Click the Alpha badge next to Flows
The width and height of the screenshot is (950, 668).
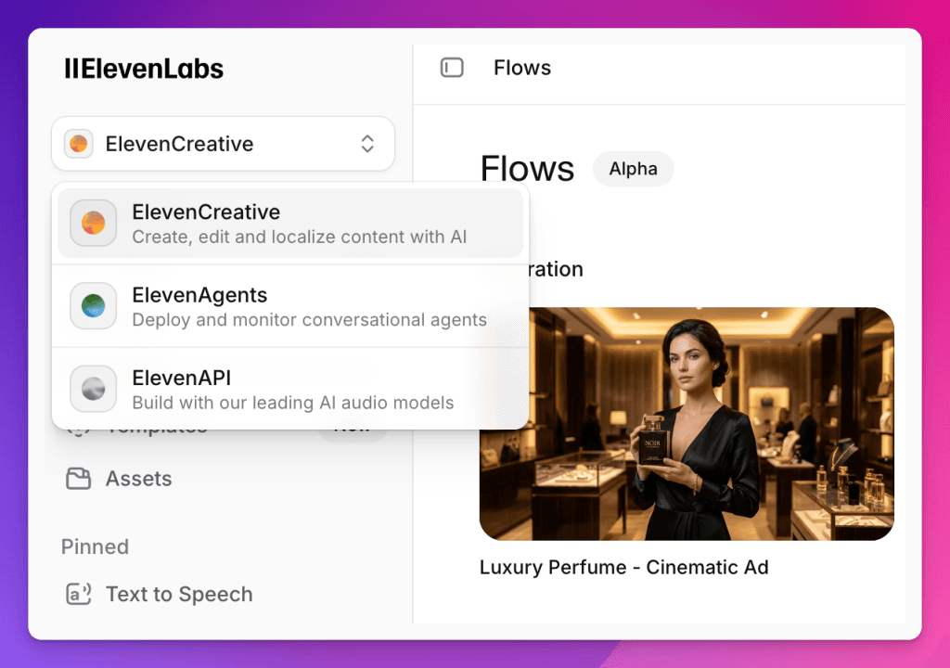coord(633,169)
